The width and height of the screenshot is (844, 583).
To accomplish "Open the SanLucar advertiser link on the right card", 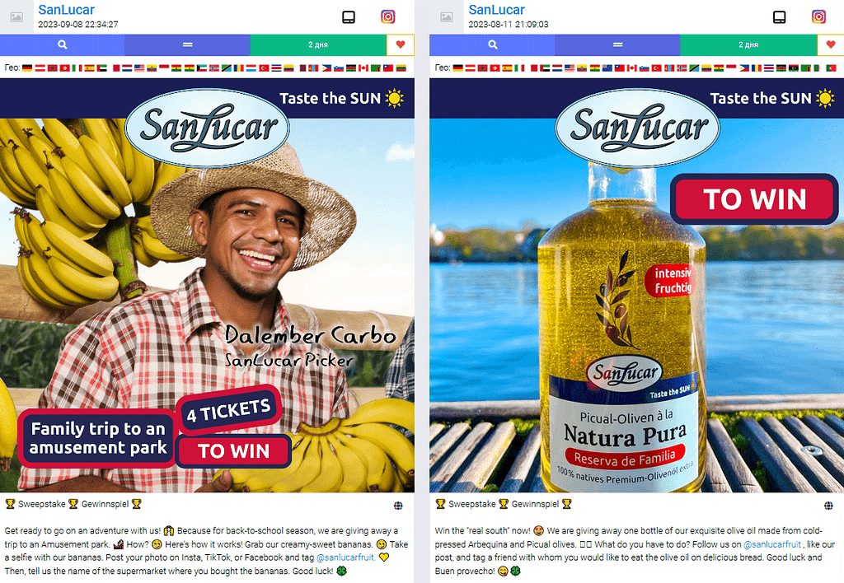I will [496, 10].
